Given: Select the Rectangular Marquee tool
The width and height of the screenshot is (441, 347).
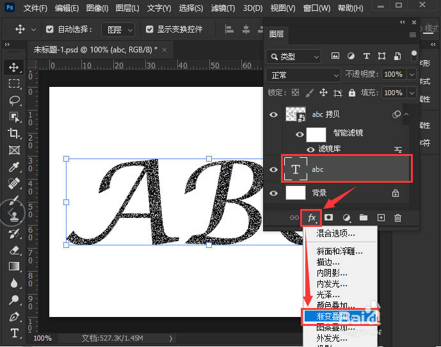Looking at the screenshot, I should [x=14, y=84].
